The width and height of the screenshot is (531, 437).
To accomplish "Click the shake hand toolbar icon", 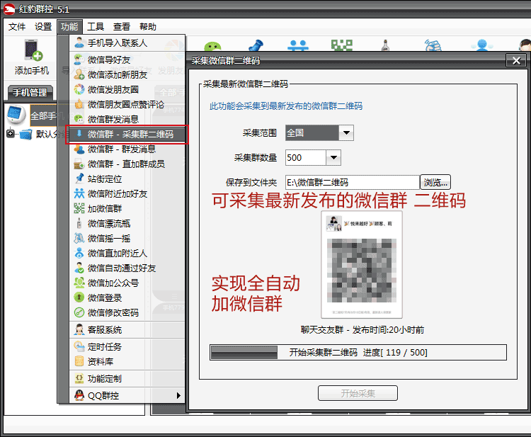I will 433,45.
